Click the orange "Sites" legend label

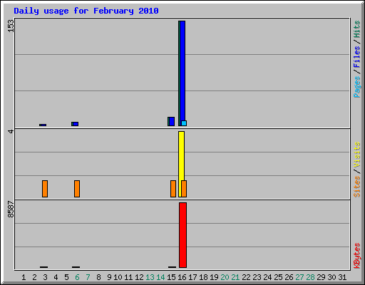coord(356,187)
